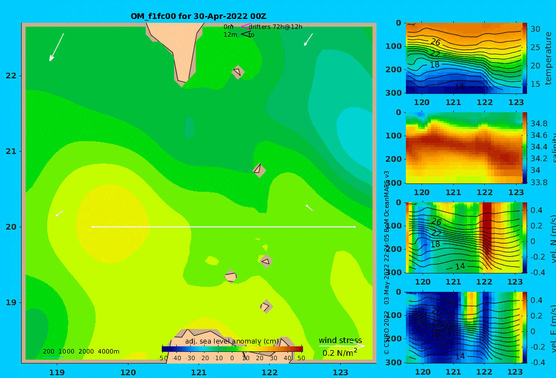The height and width of the screenshot is (378, 556).
Task: Click the '200 1000 2000 4000m' bathymetry legend
Action: tap(81, 351)
